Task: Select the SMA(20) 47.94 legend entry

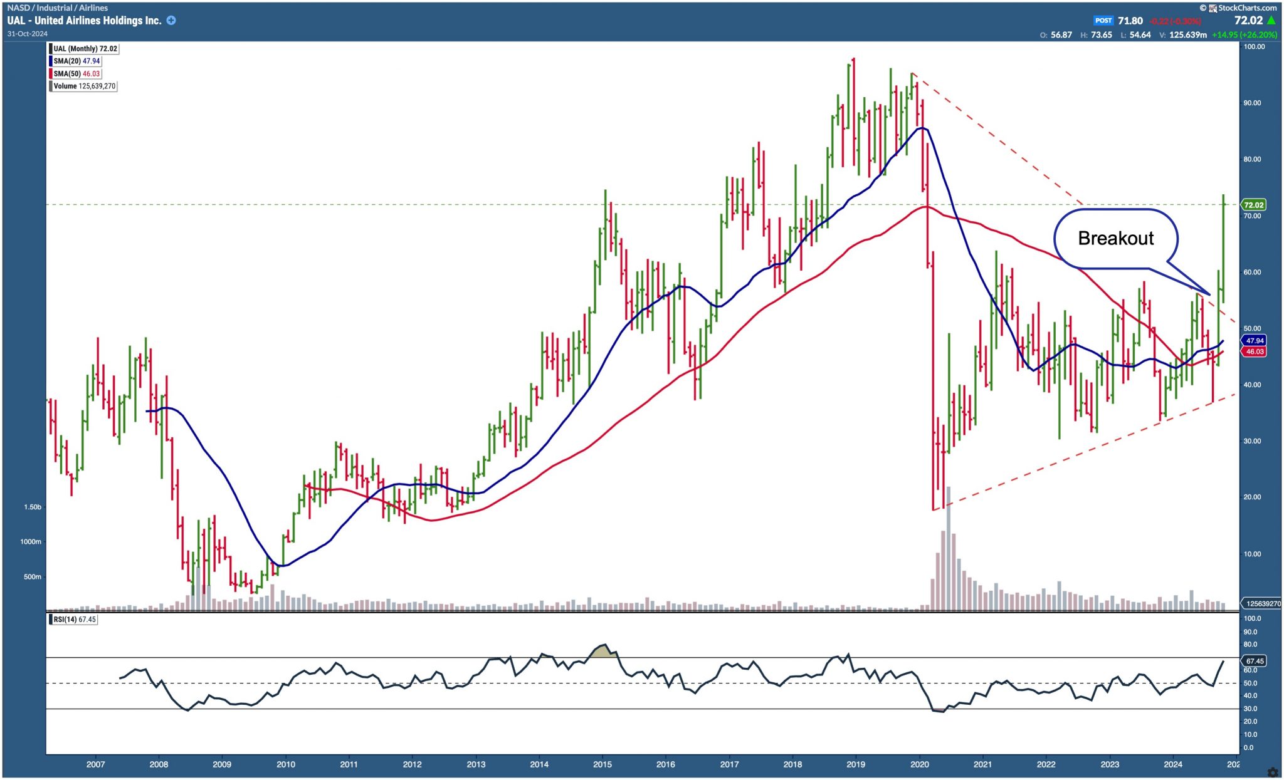Action: [76, 61]
